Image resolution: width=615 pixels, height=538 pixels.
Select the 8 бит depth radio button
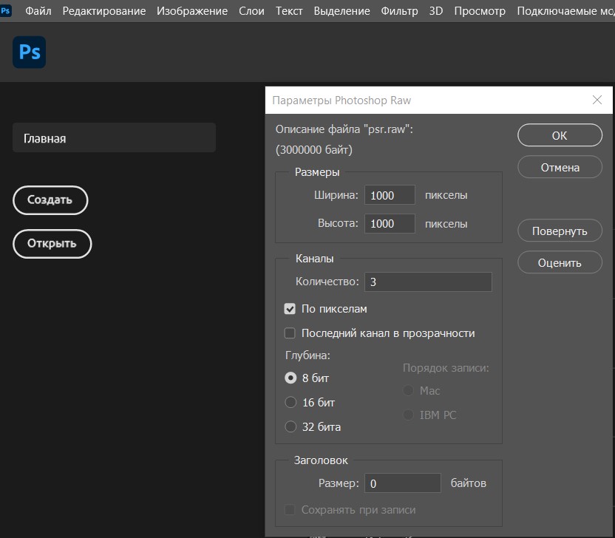click(290, 378)
